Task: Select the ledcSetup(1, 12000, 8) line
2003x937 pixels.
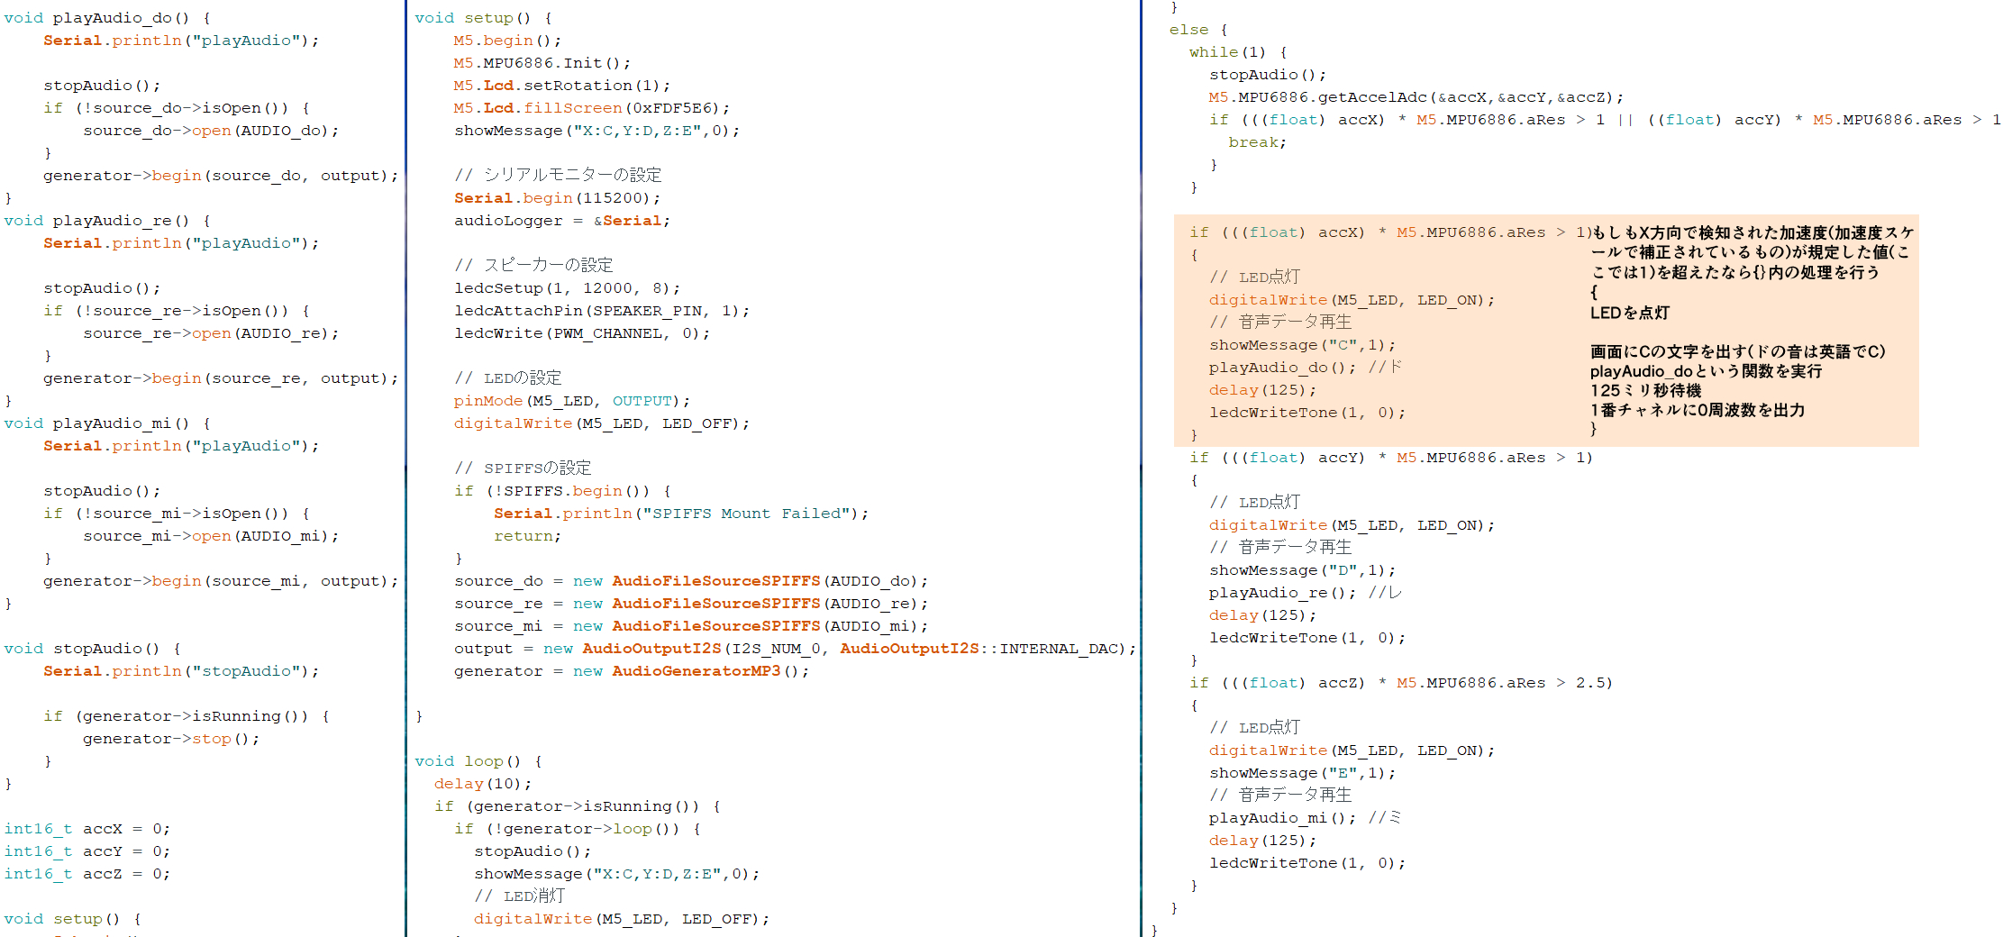Action: [567, 288]
